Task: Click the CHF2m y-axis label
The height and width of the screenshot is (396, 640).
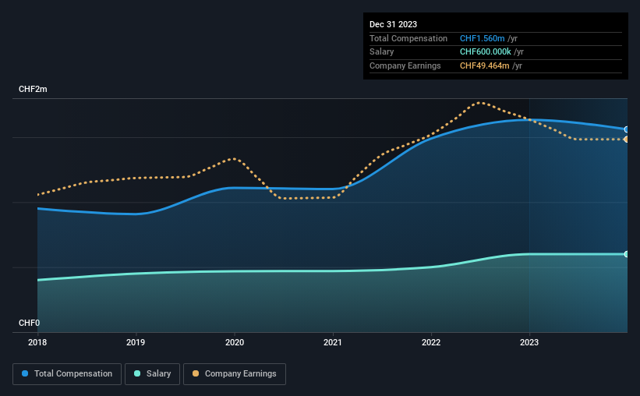Action: [x=33, y=89]
